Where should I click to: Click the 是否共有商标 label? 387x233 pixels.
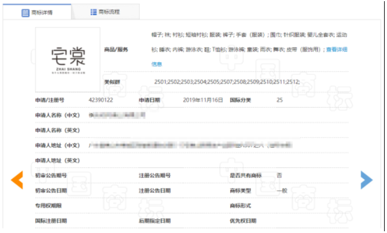click(x=246, y=176)
